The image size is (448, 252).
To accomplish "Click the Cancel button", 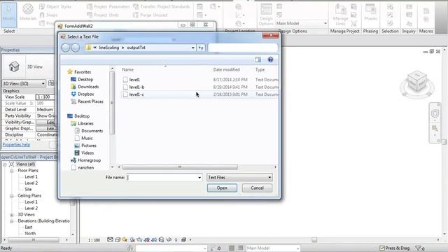I will click(x=257, y=188).
